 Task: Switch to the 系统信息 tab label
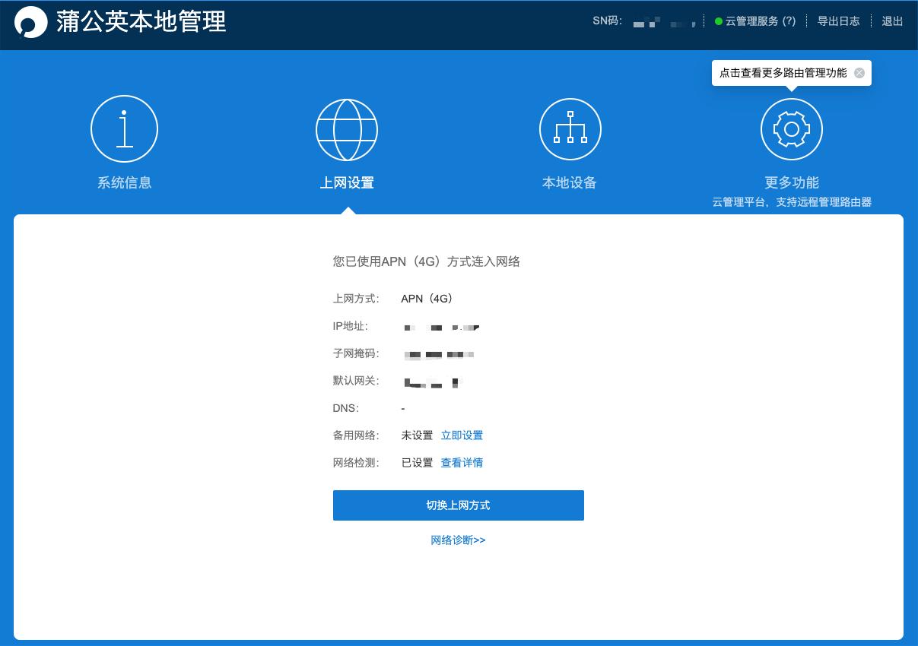point(124,182)
